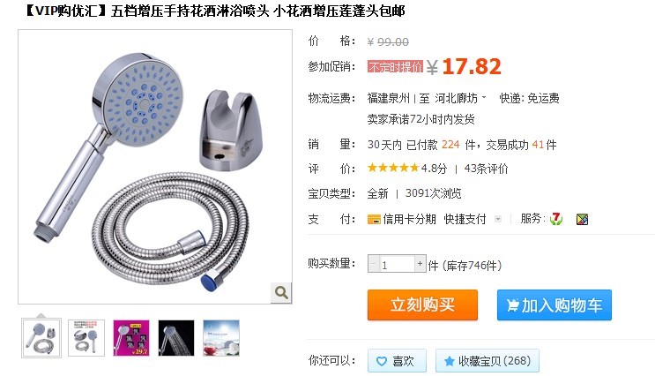This screenshot has height=376, width=655.
Task: Click the five-star rating icons
Action: 393,168
